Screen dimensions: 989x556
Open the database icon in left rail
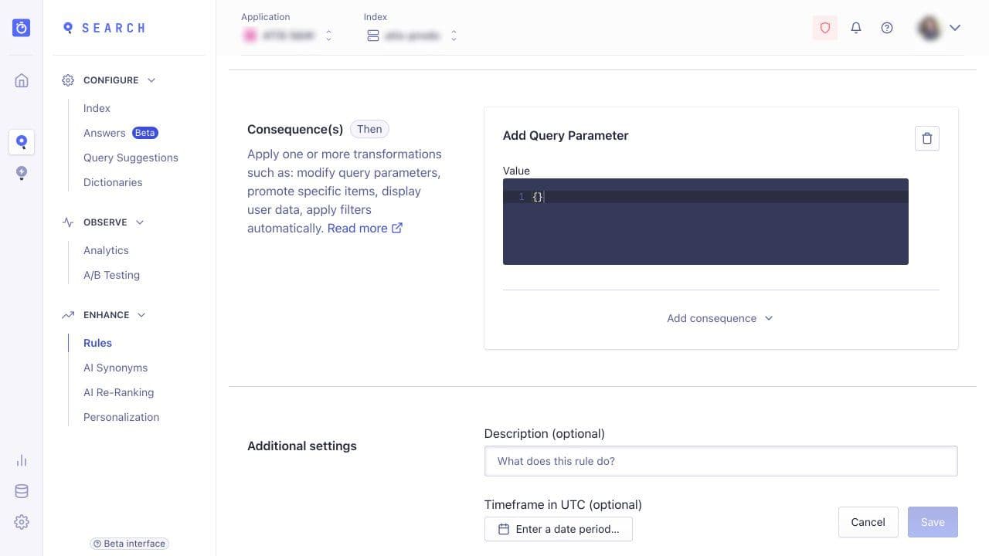[x=22, y=491]
